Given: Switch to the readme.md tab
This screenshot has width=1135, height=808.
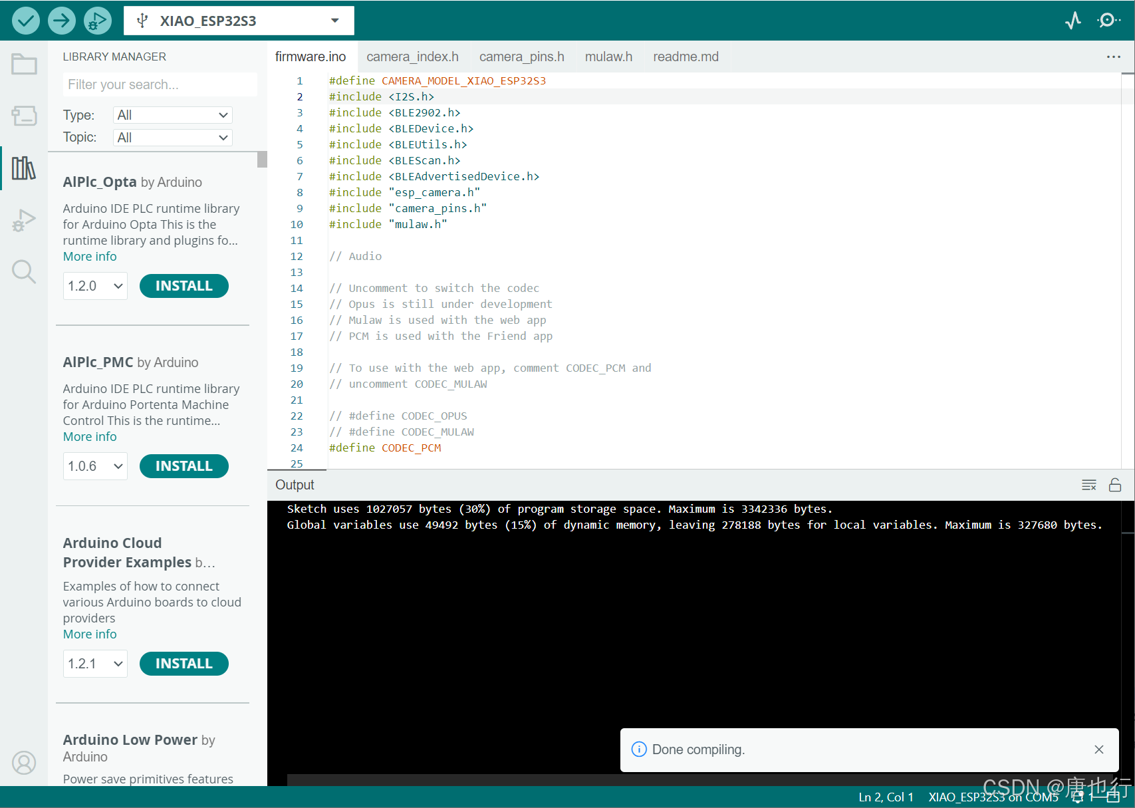Looking at the screenshot, I should tap(686, 57).
